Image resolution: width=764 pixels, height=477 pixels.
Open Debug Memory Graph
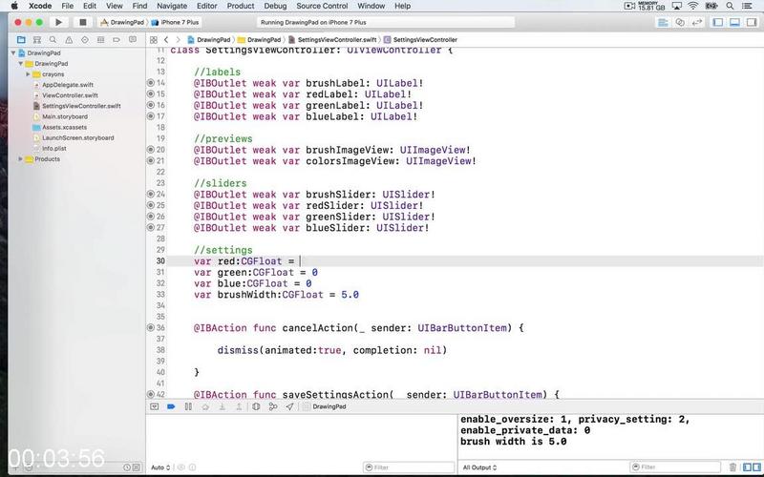pos(273,407)
